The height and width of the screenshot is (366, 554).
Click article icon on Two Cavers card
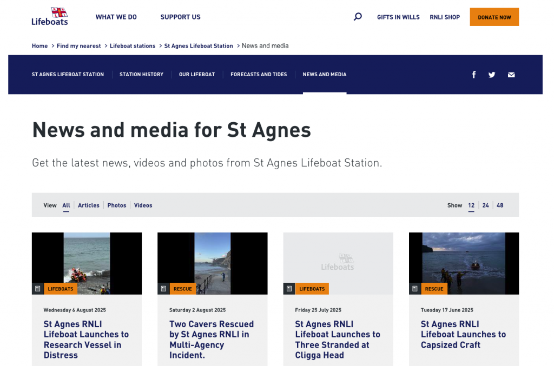tap(163, 289)
